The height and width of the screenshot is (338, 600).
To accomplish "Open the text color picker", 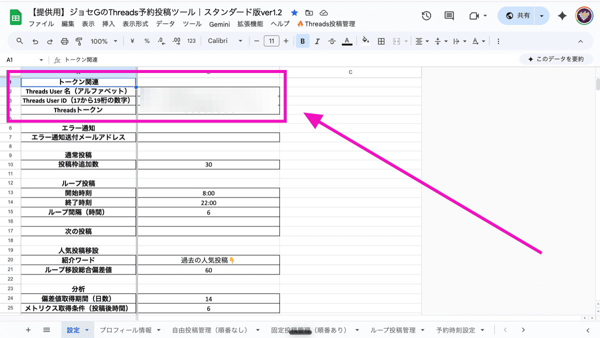I will pyautogui.click(x=347, y=41).
